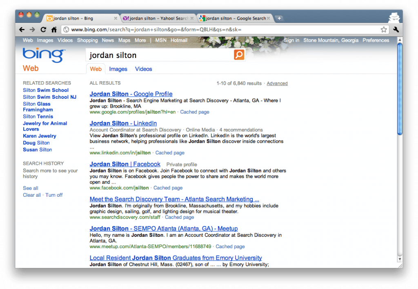This screenshot has width=418, height=289.
Task: Open Maps in the top navigation bar
Action: tap(124, 40)
